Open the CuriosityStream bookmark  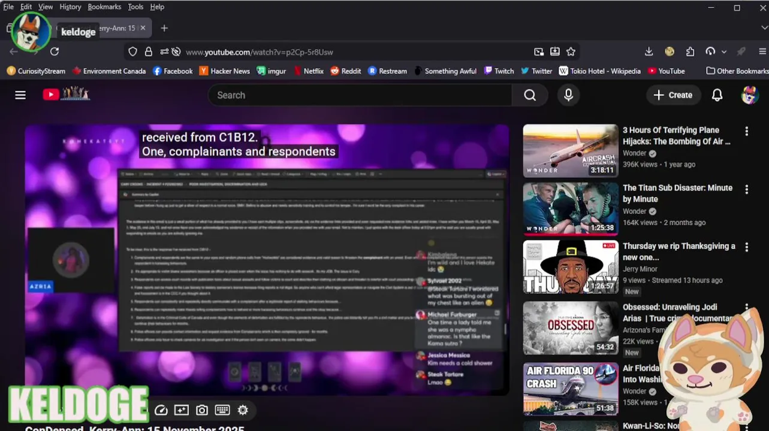[36, 71]
